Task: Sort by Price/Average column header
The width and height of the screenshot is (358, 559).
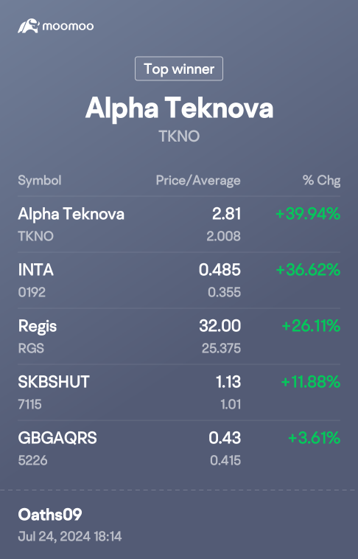Action: point(198,181)
